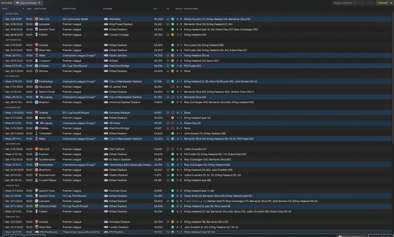Viewport: 394px width, 237px height.
Task: Click the Stadio San Siro stadium name
Action: [x=118, y=56]
